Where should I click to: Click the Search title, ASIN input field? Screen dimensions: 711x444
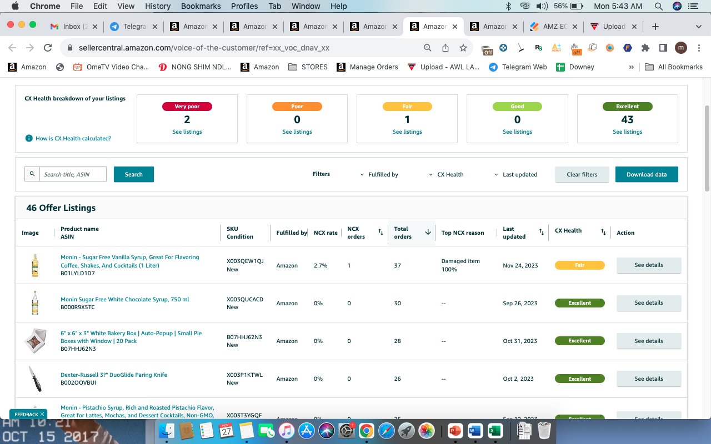pos(73,174)
